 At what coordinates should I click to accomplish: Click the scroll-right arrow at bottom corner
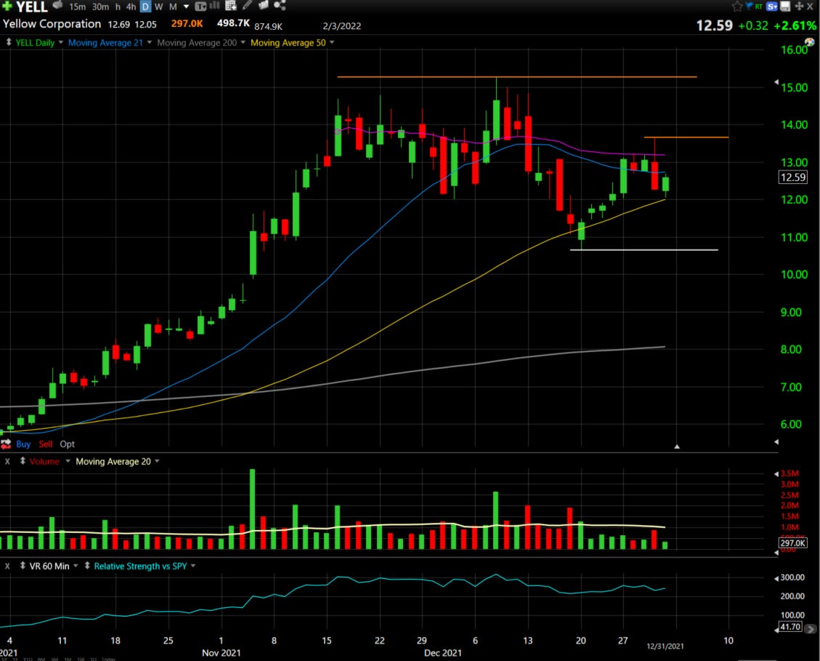click(811, 628)
